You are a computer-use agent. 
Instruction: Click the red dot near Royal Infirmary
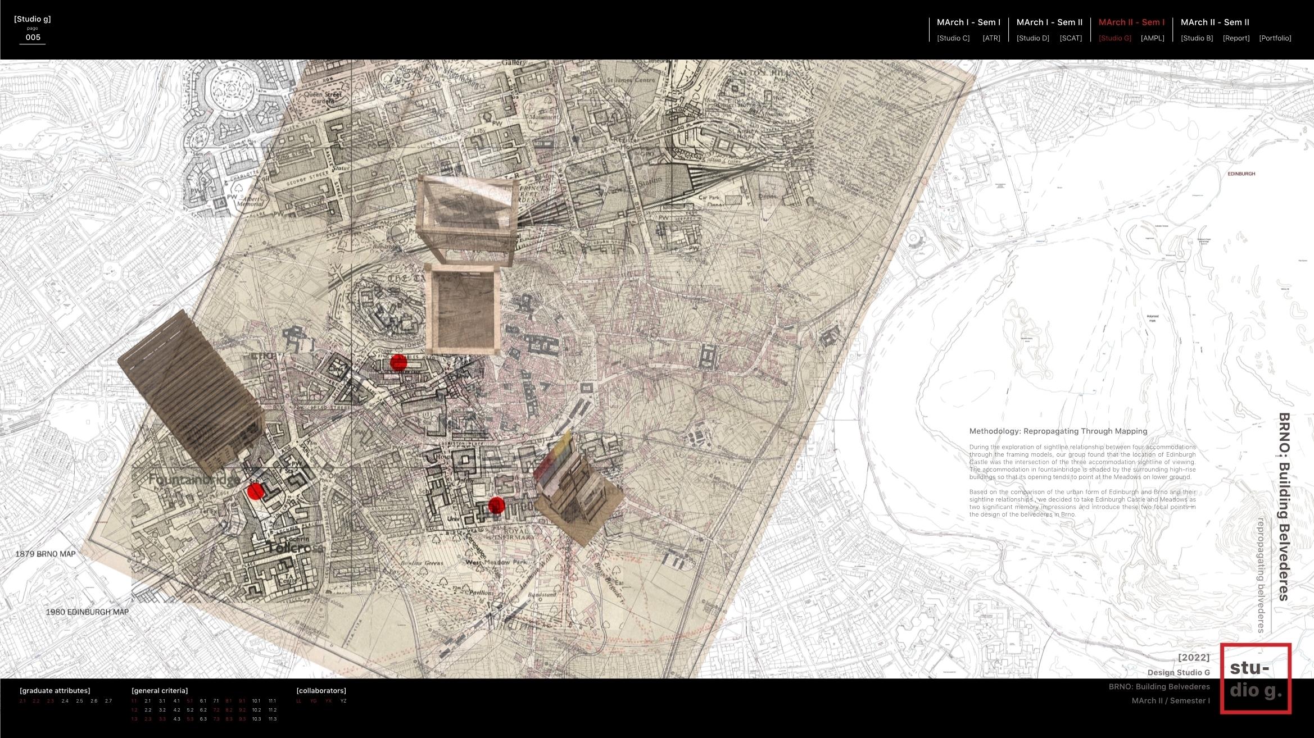[x=496, y=505]
